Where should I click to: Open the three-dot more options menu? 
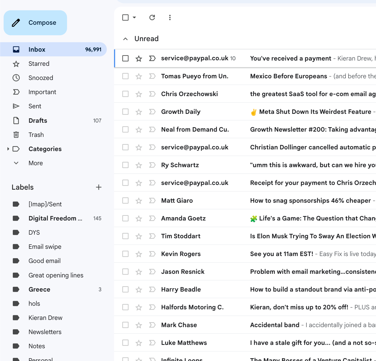coord(170,17)
